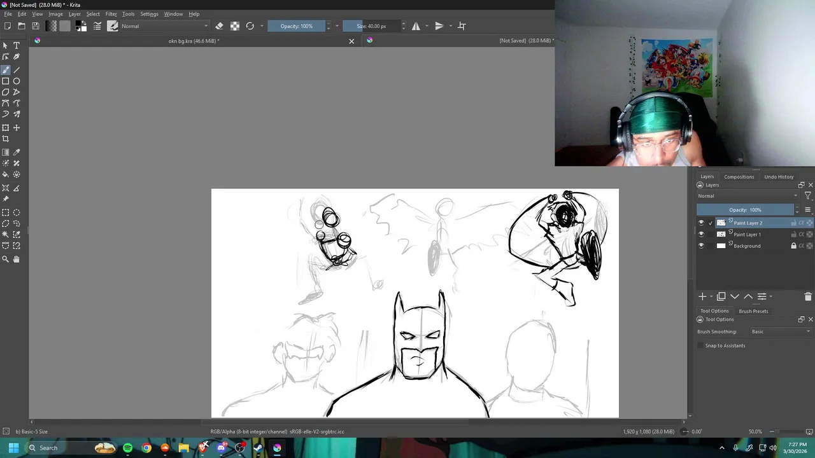The width and height of the screenshot is (815, 458).
Task: Open Brush Smoothing Basic dropdown
Action: [781, 331]
